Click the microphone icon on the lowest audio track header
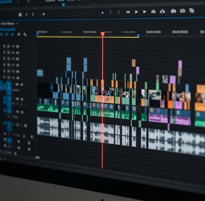205x201 pixels. click(29, 149)
